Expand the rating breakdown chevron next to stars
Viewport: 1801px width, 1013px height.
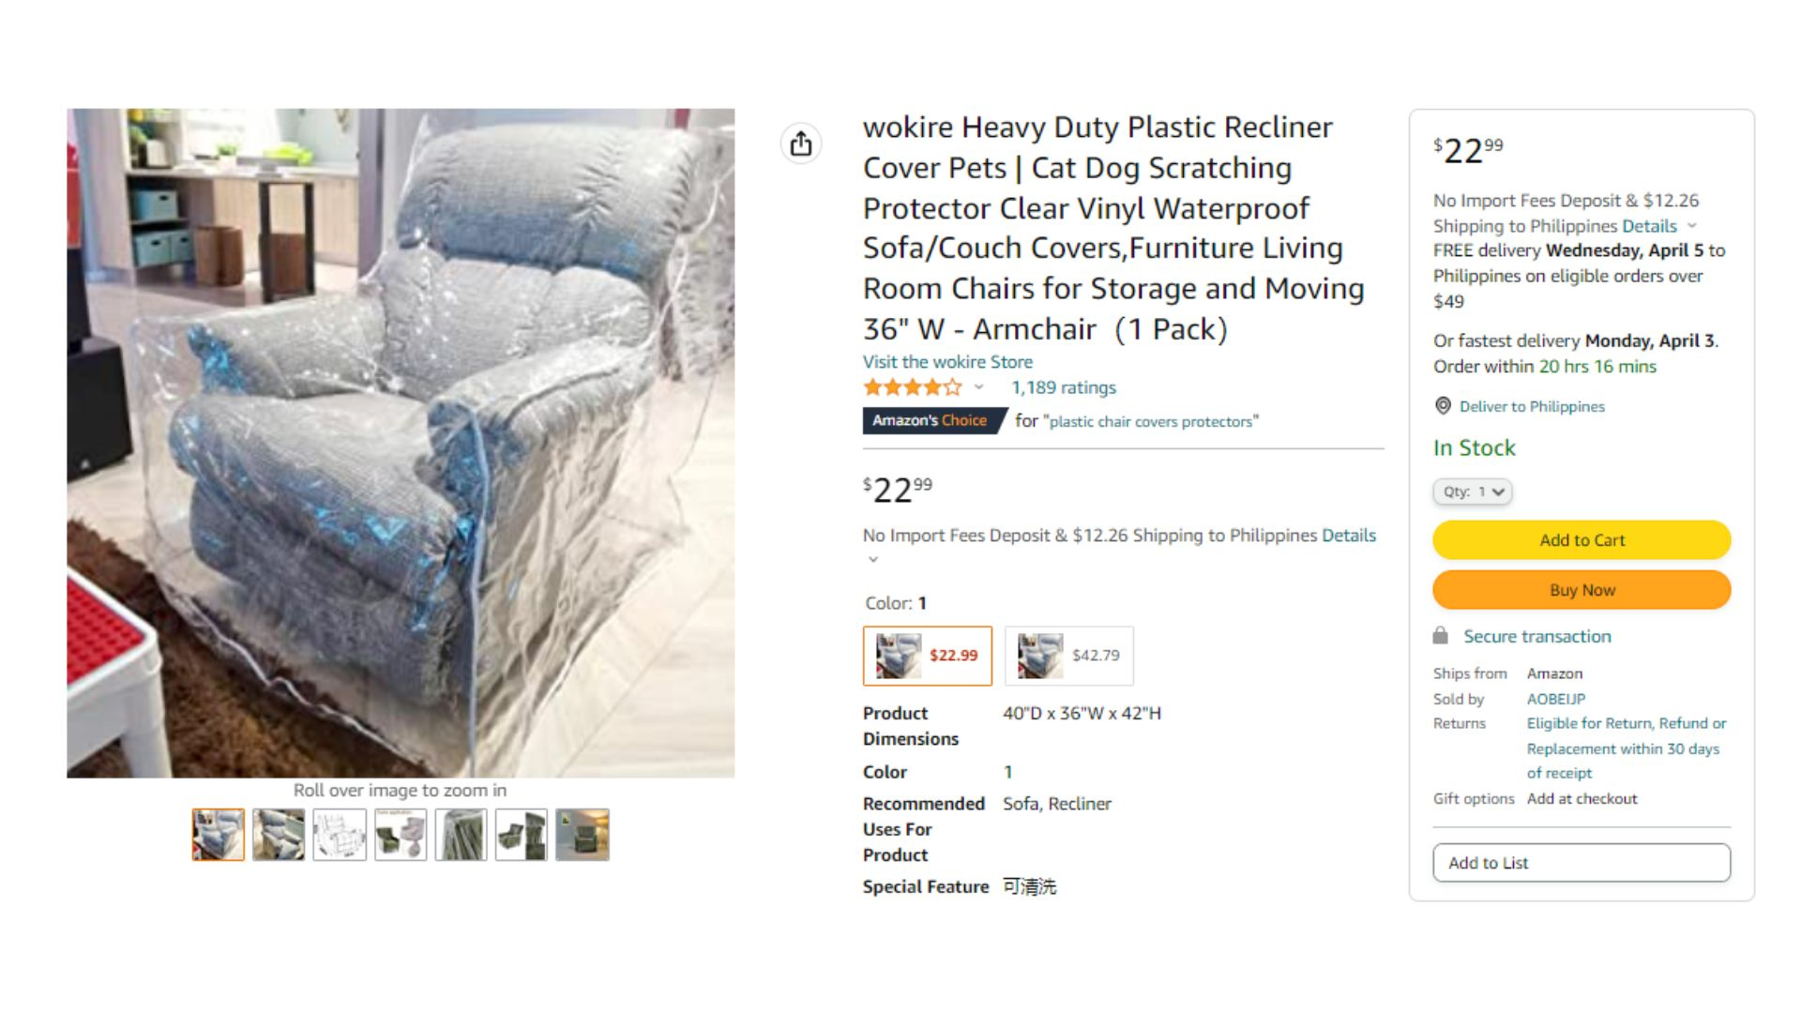[978, 387]
